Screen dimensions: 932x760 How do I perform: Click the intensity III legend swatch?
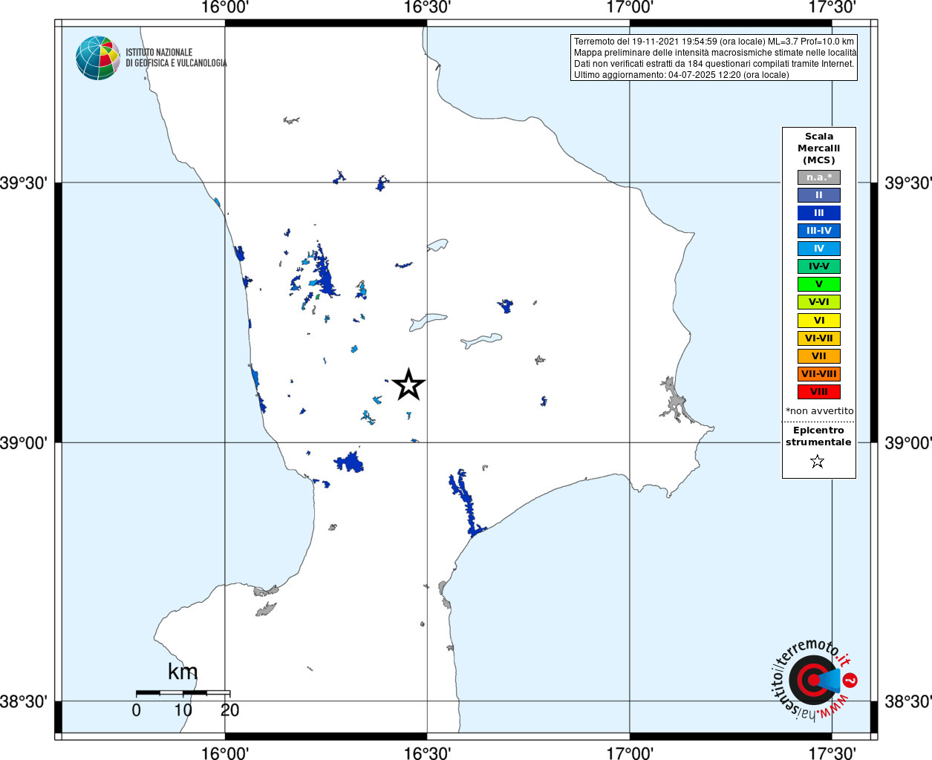pyautogui.click(x=819, y=213)
